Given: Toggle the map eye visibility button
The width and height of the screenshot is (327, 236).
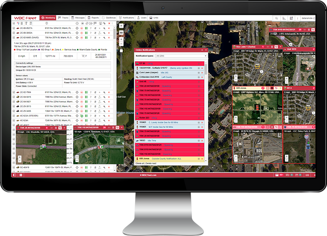Looking at the screenshot, I should pyautogui.click(x=121, y=26).
